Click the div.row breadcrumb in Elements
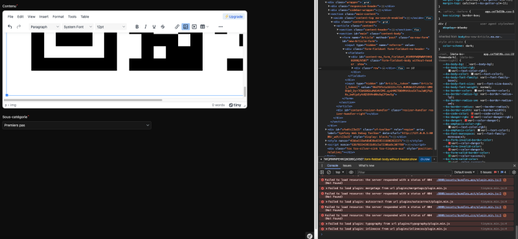The width and height of the screenshot is (518, 239). click(425, 159)
